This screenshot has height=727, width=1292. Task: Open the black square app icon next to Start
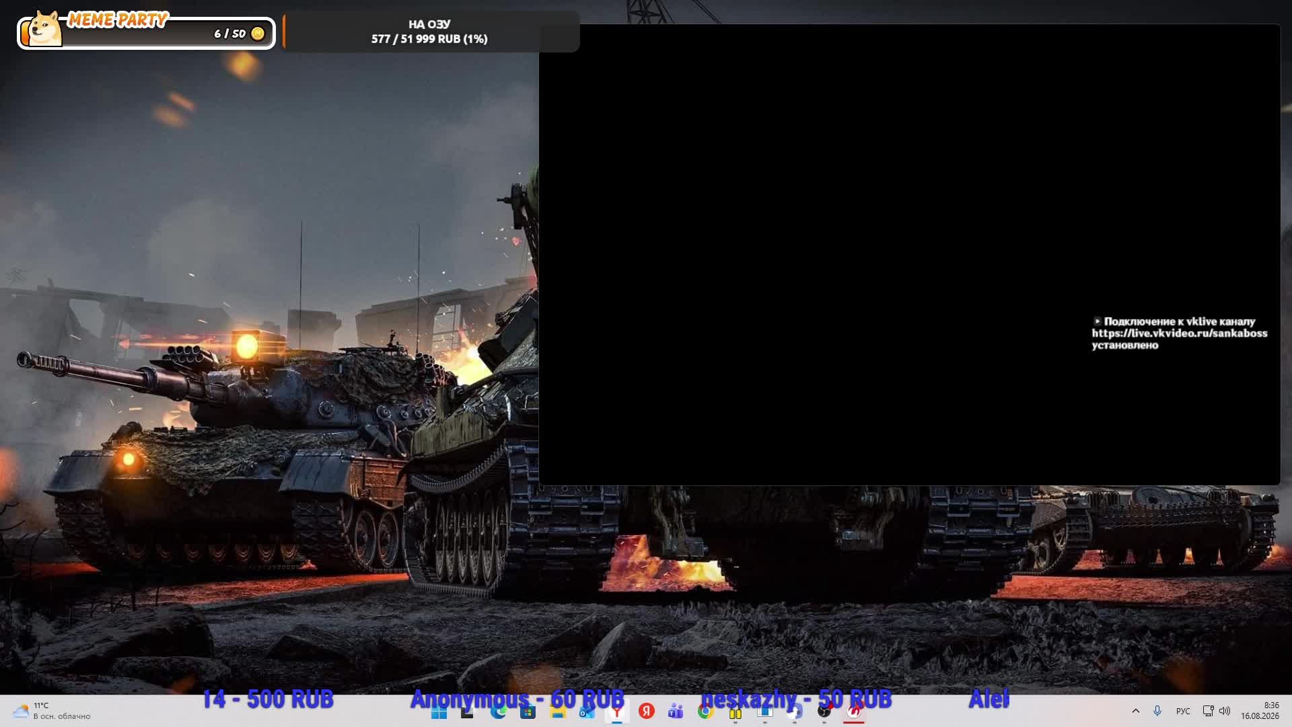pos(468,712)
